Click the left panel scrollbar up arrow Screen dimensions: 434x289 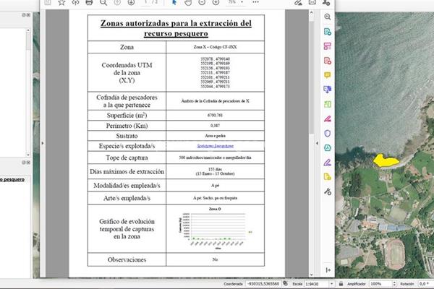coord(28,30)
